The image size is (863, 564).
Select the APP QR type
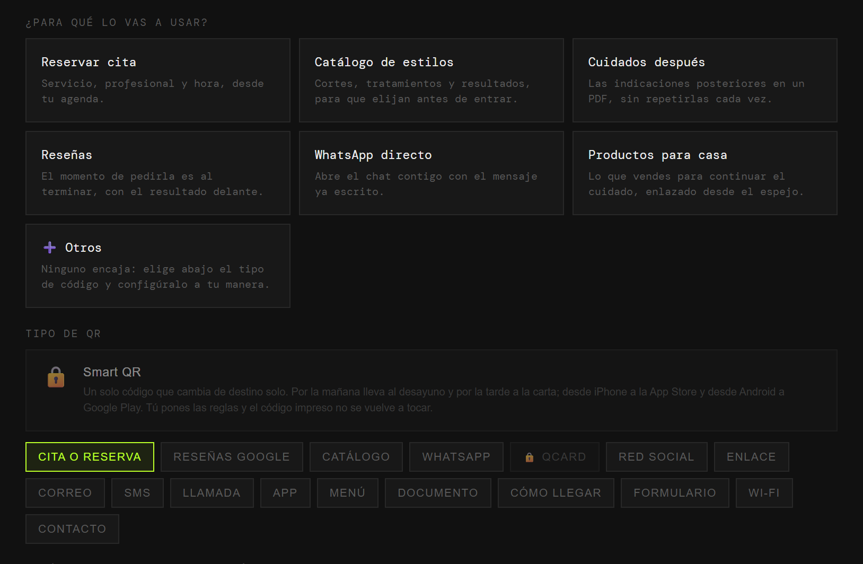tap(285, 493)
